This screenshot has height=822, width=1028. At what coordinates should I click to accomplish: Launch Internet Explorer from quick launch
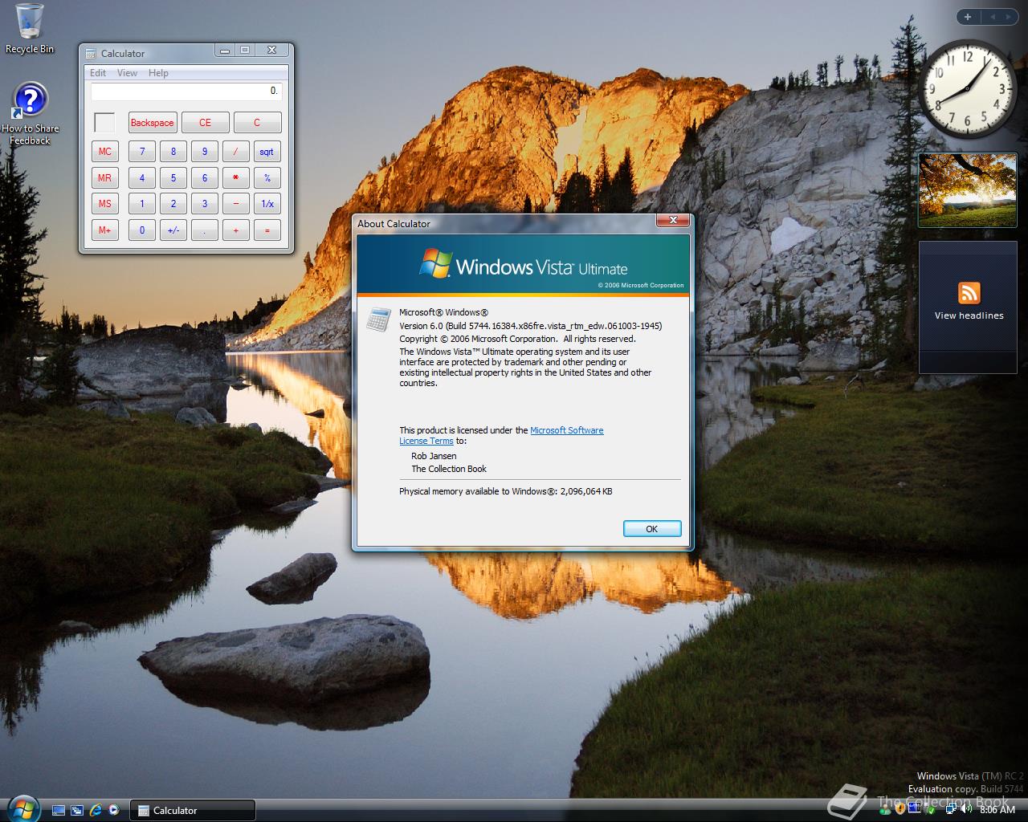pyautogui.click(x=96, y=811)
